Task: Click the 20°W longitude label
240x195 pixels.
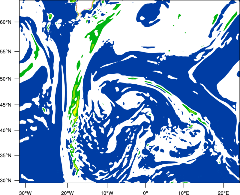Action: (x=67, y=193)
